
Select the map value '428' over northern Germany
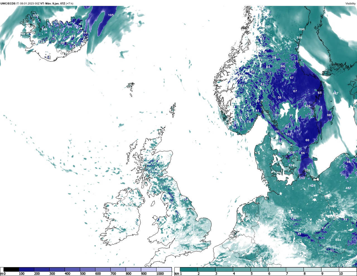click(x=313, y=185)
